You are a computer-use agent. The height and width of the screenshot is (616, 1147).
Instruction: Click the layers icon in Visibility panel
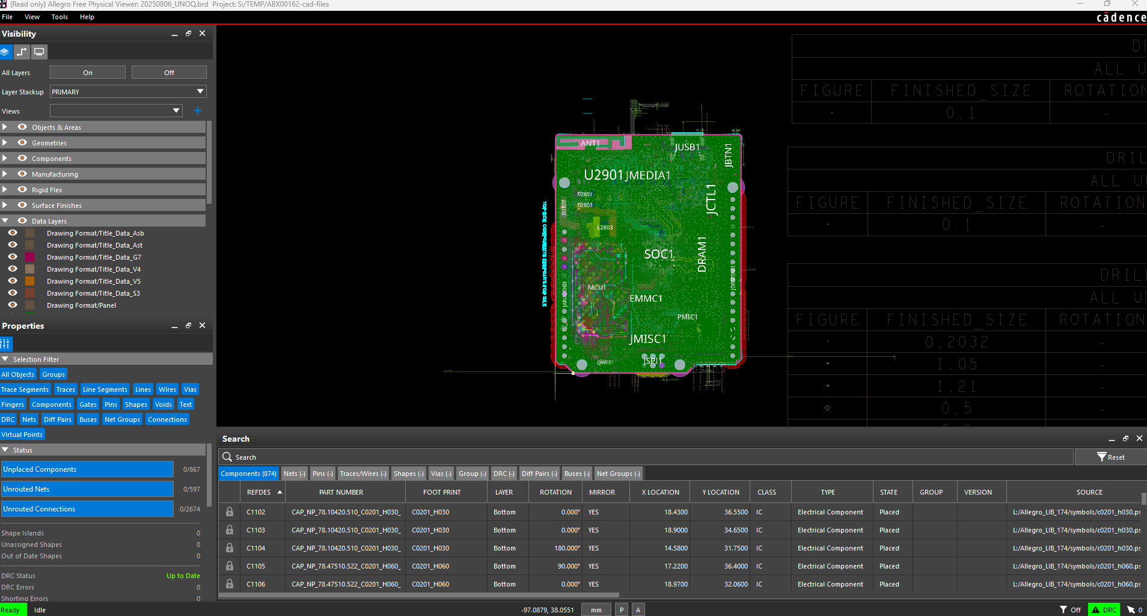pyautogui.click(x=5, y=52)
